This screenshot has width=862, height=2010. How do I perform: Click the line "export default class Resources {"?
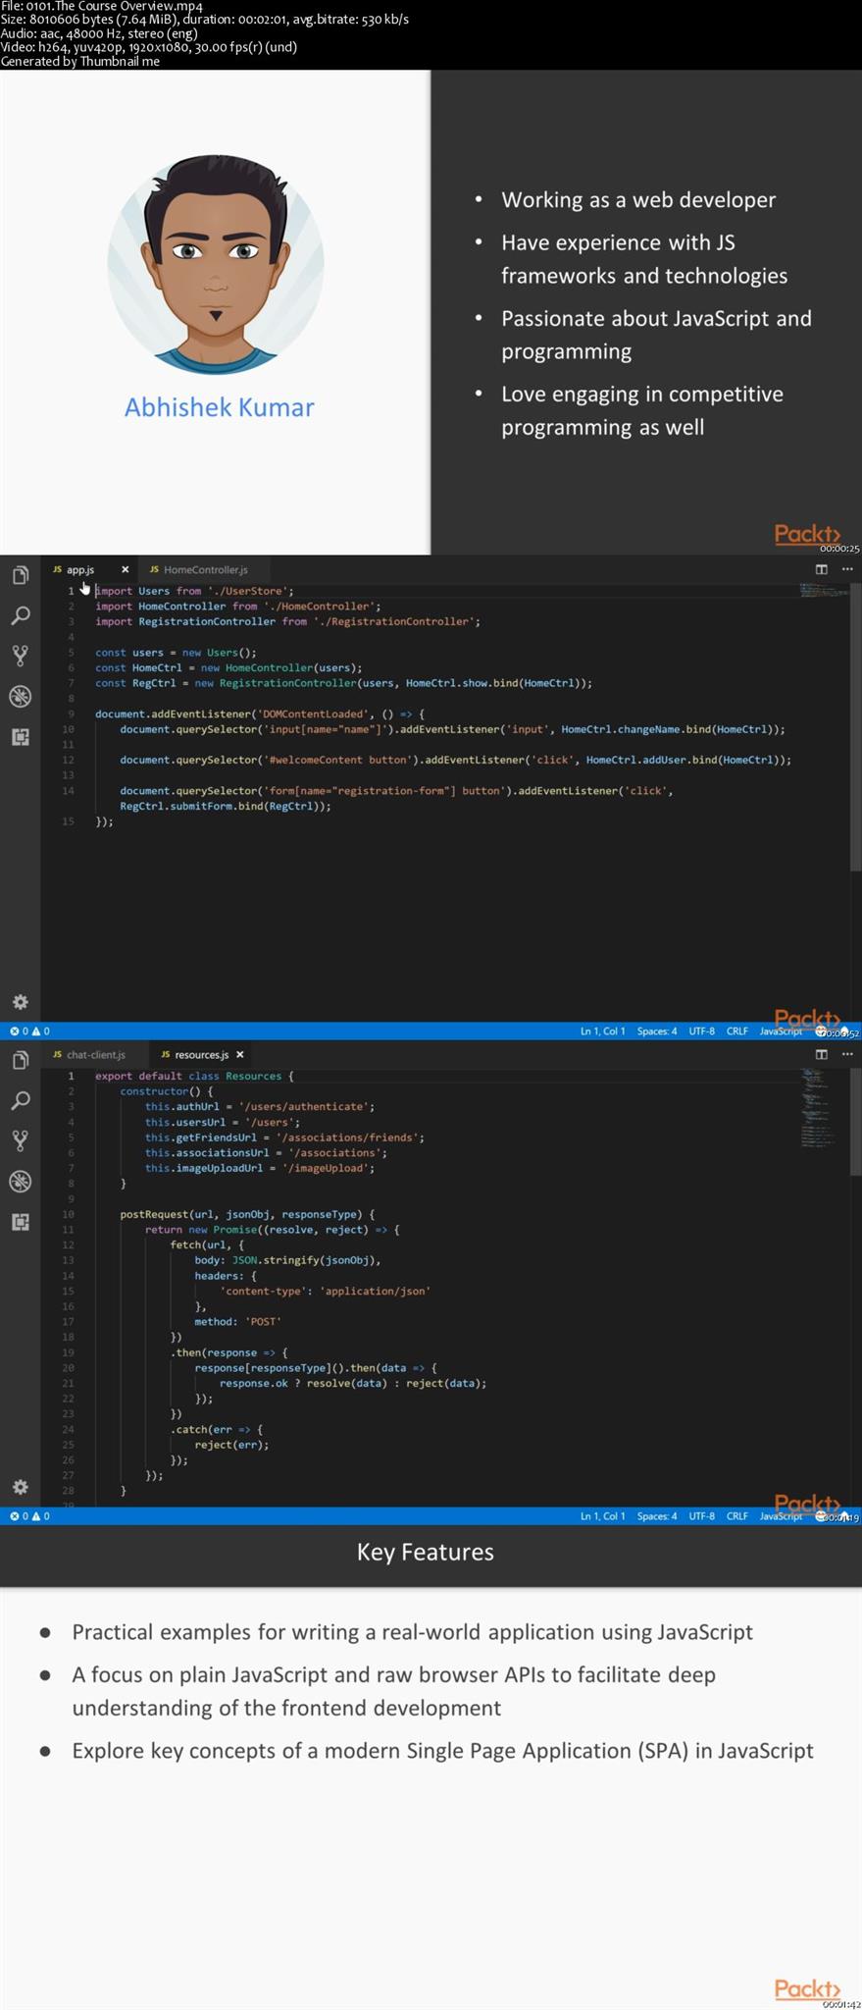(x=194, y=1077)
